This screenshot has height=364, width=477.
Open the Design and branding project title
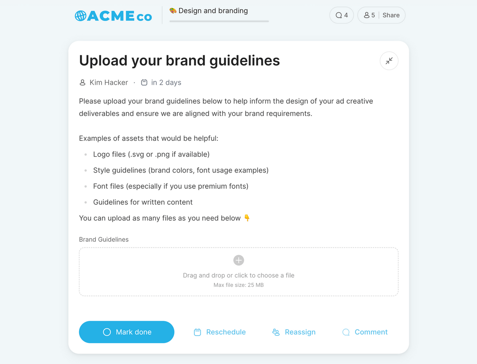pos(213,11)
